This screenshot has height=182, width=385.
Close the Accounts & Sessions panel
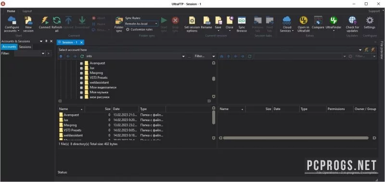51,41
